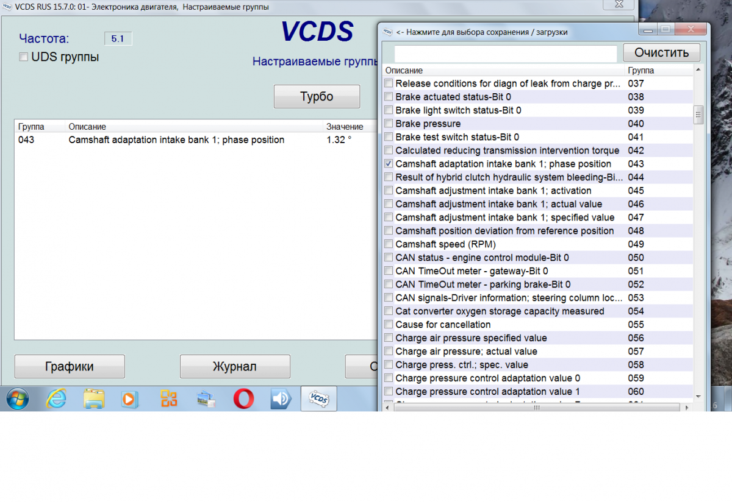Check Brake pressure group 040

(389, 124)
